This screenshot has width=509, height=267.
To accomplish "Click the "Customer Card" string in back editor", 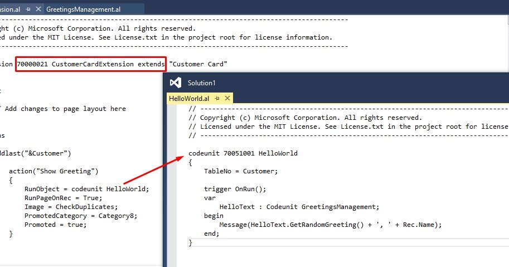I will (198, 64).
